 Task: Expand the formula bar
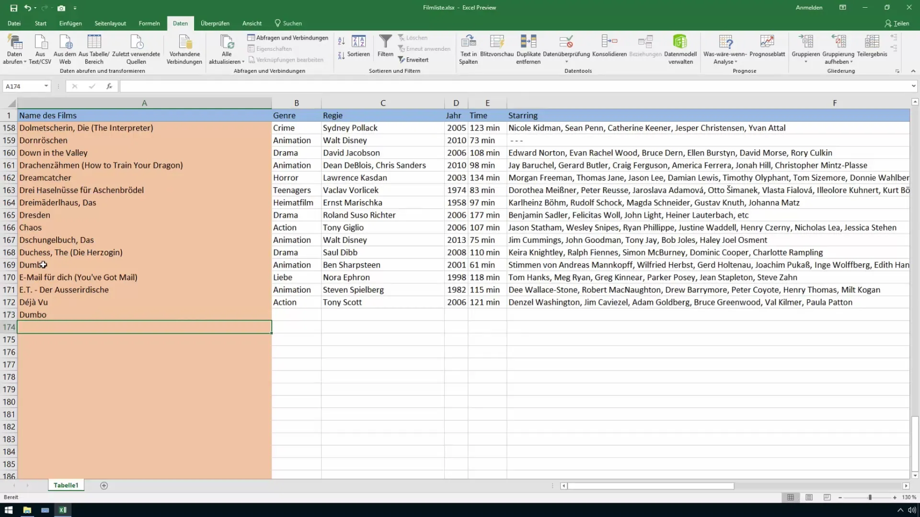pos(913,86)
